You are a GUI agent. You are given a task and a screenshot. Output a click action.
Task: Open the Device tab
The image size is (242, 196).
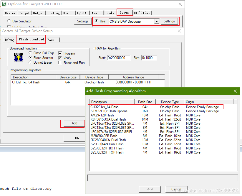(10, 13)
